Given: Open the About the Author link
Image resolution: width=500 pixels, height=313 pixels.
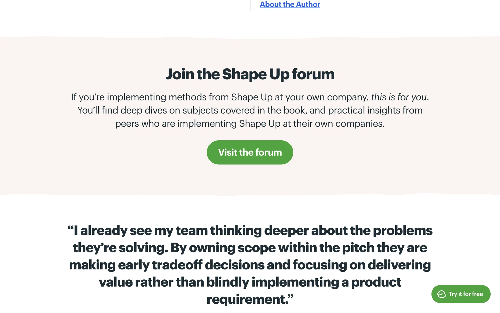Looking at the screenshot, I should pos(290,4).
